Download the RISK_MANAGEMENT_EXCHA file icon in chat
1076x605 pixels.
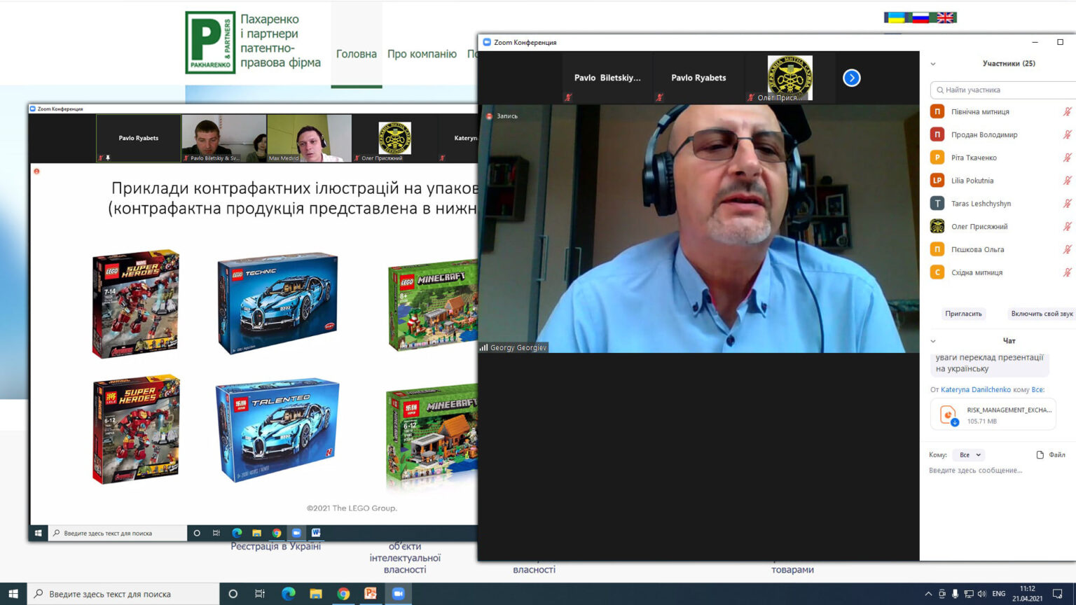pyautogui.click(x=948, y=415)
